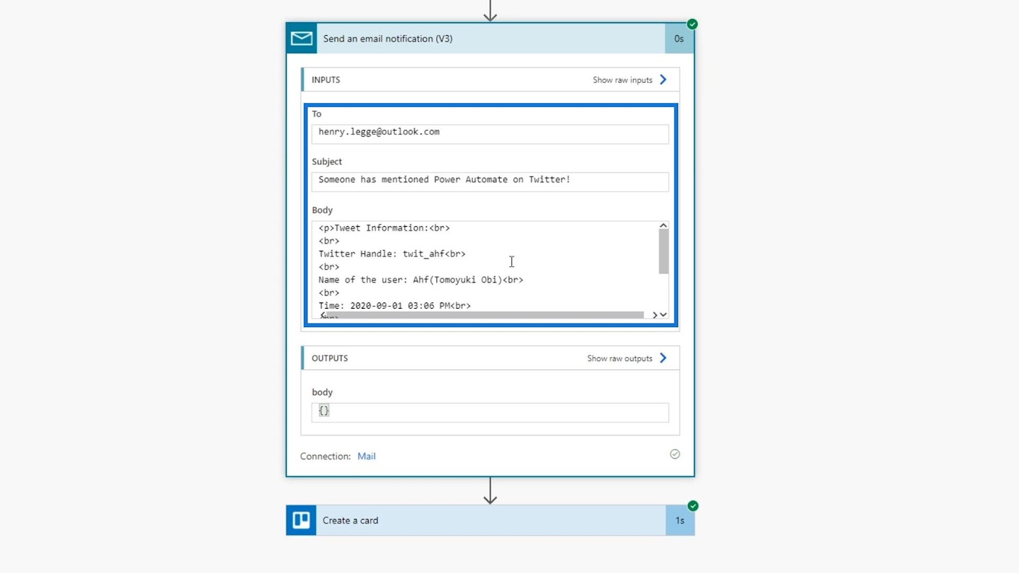Image resolution: width=1019 pixels, height=573 pixels.
Task: Click the Body vertical scrollbar thumb
Action: pos(663,251)
